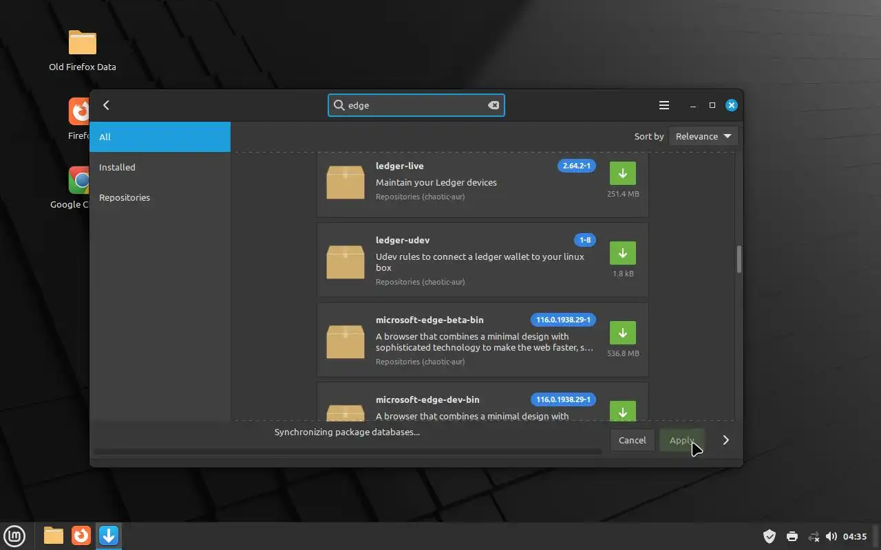Viewport: 881px width, 550px height.
Task: Select the Repositories category
Action: click(x=160, y=197)
